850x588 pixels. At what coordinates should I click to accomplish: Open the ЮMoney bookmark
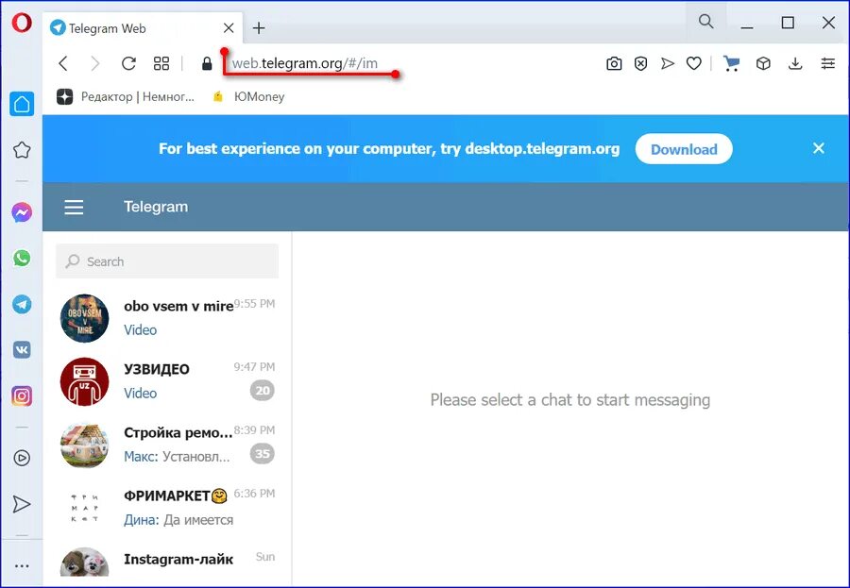tap(248, 96)
